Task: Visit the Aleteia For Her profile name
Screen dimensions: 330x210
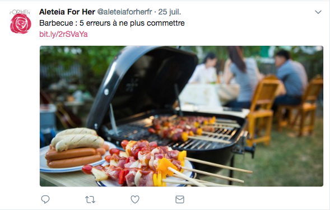Action: coord(67,12)
